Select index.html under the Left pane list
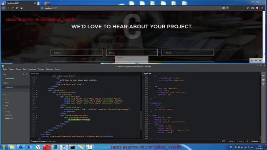Viewport: 267px width, 150px height. (x=10, y=78)
